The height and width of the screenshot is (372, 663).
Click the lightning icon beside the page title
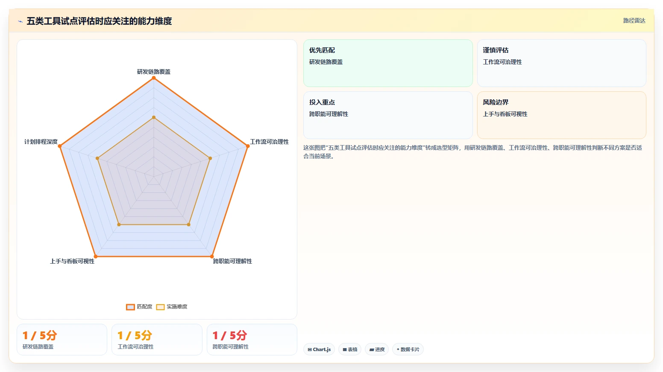[20, 21]
